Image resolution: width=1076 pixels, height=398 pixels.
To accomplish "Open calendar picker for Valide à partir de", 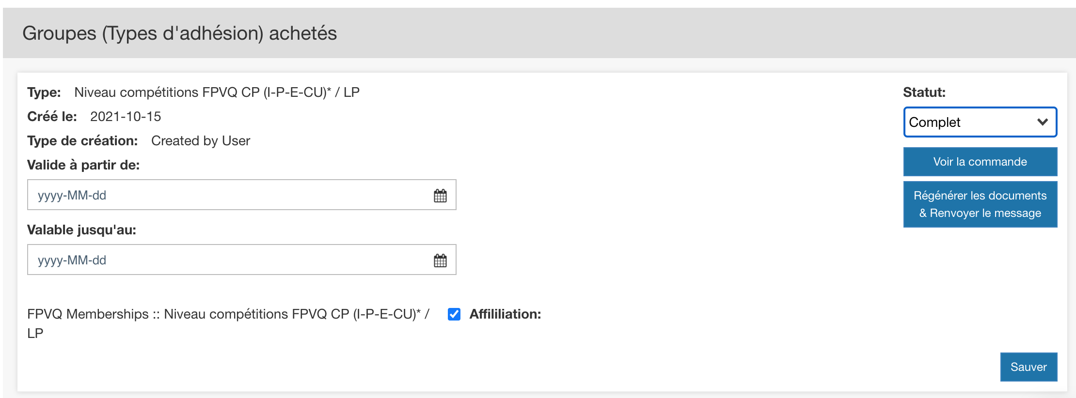I will click(x=440, y=196).
